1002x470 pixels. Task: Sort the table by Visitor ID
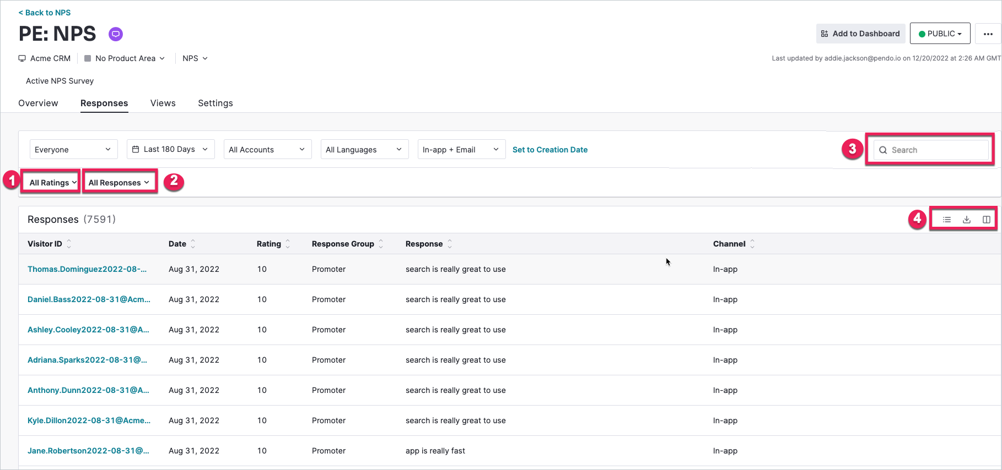[x=69, y=244]
